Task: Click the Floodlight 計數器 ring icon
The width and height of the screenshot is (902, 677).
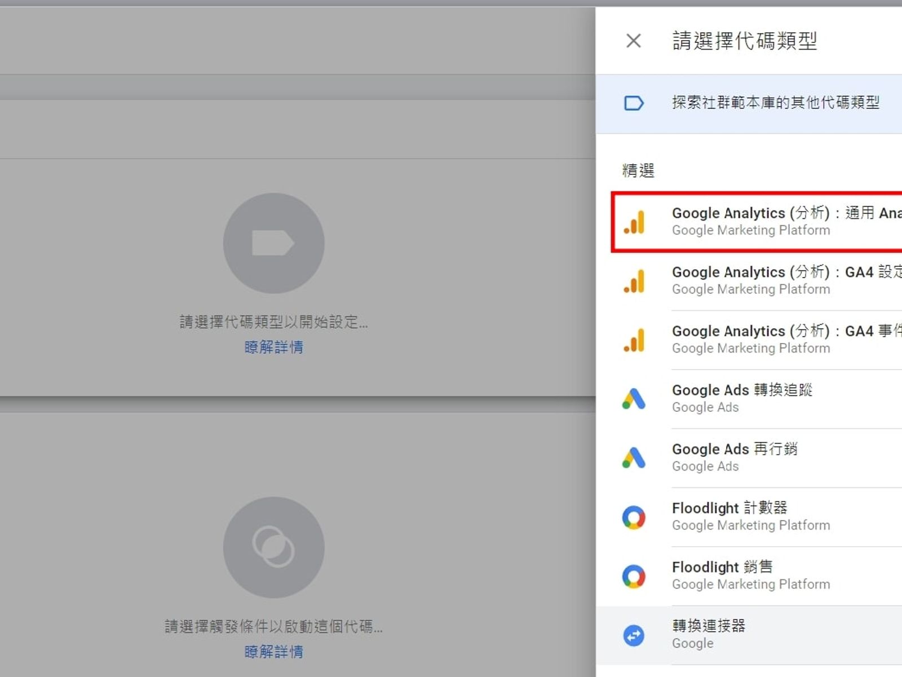Action: [634, 517]
